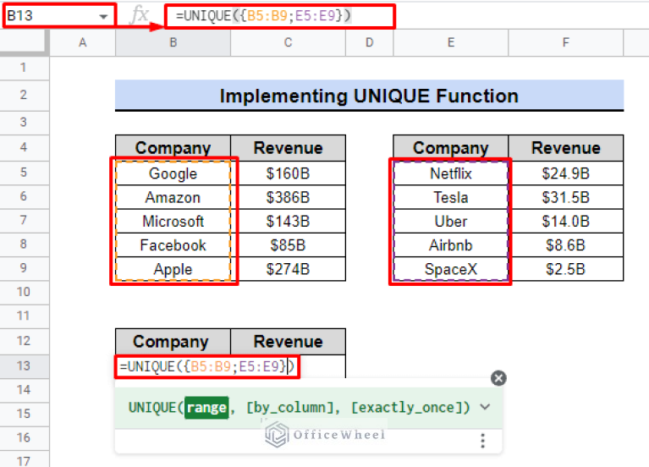Select the $386B revenue cell
Image resolution: width=649 pixels, height=467 pixels.
coord(288,197)
